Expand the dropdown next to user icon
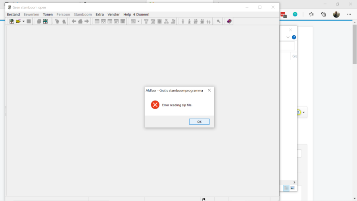The image size is (357, 201). click(x=304, y=112)
